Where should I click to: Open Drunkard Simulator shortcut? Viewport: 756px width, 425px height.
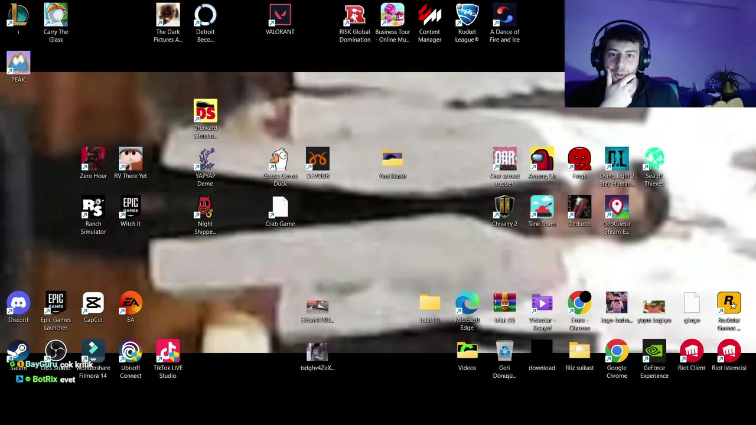[206, 119]
